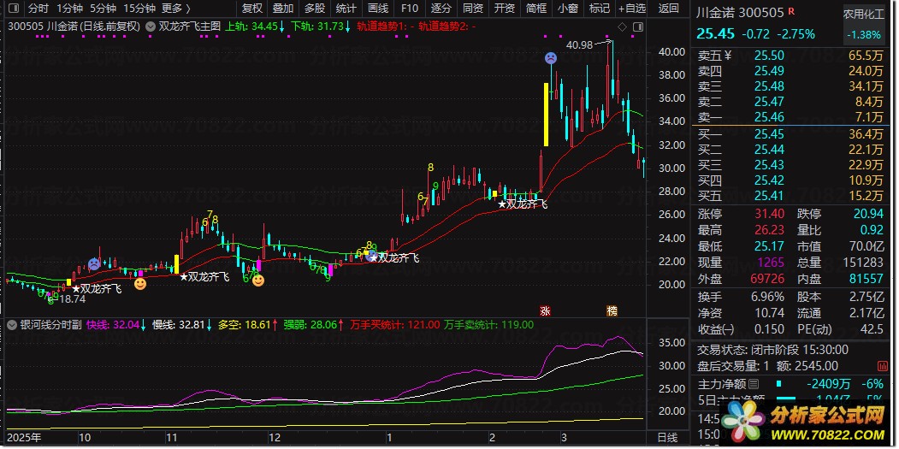The height and width of the screenshot is (449, 899).
Task: Click the 40.98 high price label
Action: pos(580,44)
